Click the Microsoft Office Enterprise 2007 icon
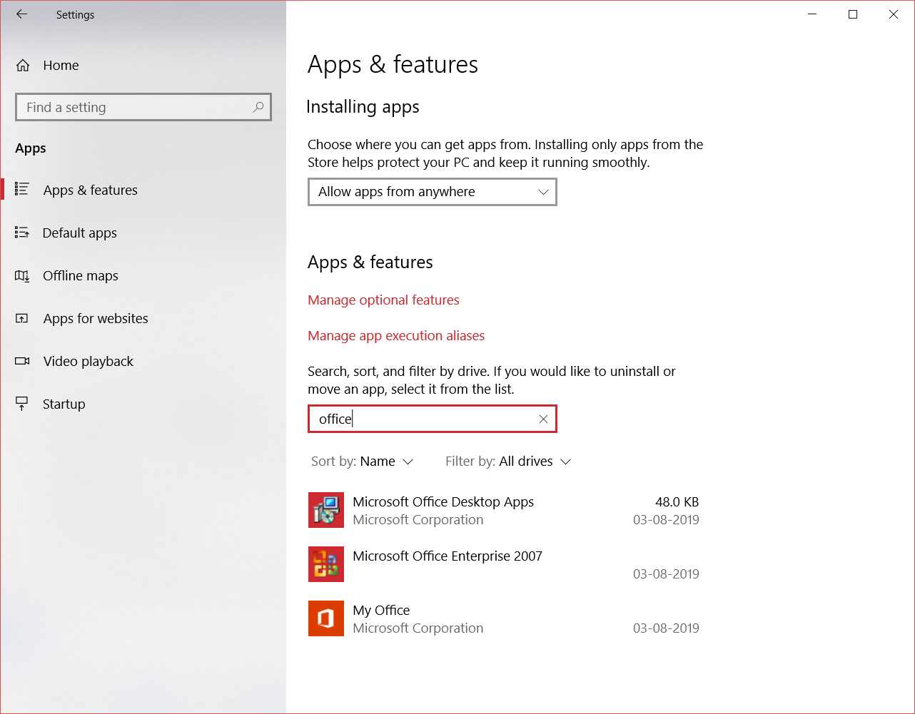The width and height of the screenshot is (915, 714). pos(326,564)
